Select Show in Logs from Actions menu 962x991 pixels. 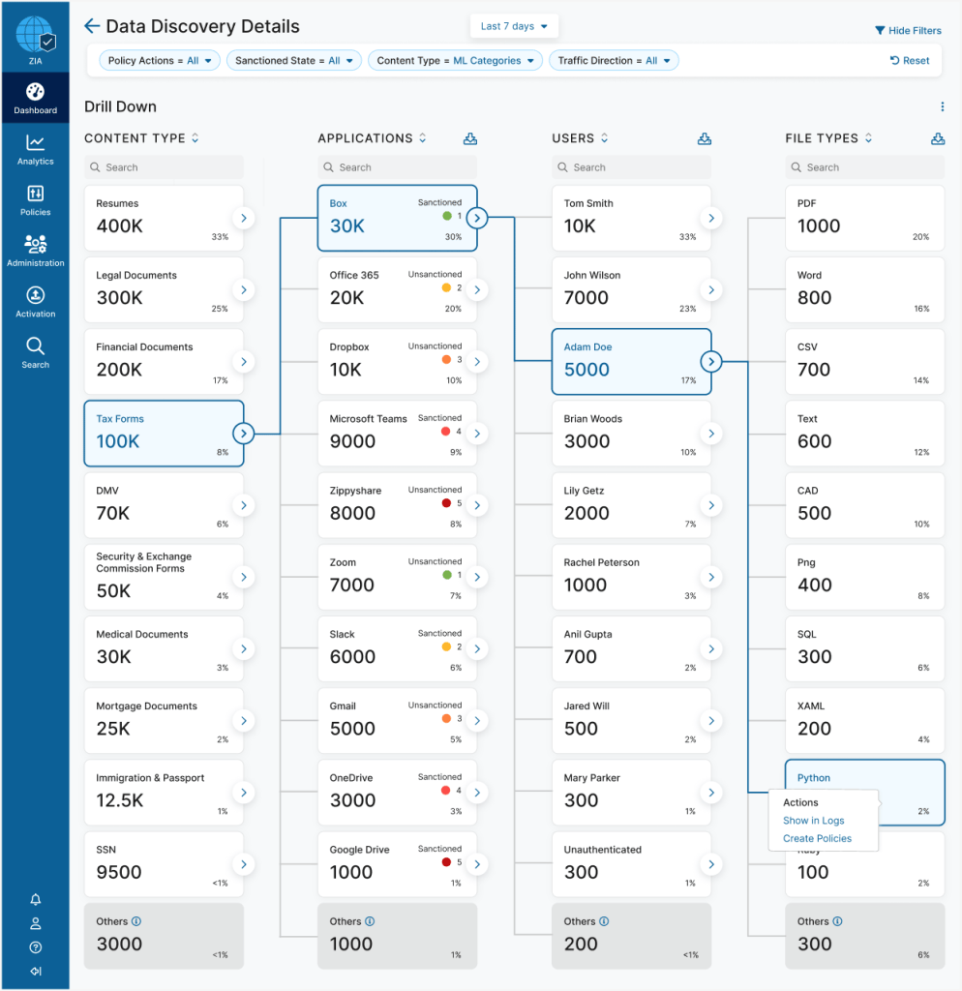pyautogui.click(x=813, y=821)
